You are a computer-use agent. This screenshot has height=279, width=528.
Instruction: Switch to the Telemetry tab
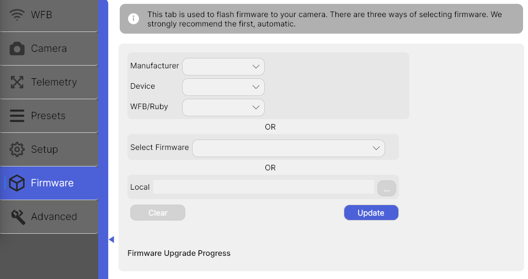pyautogui.click(x=49, y=82)
